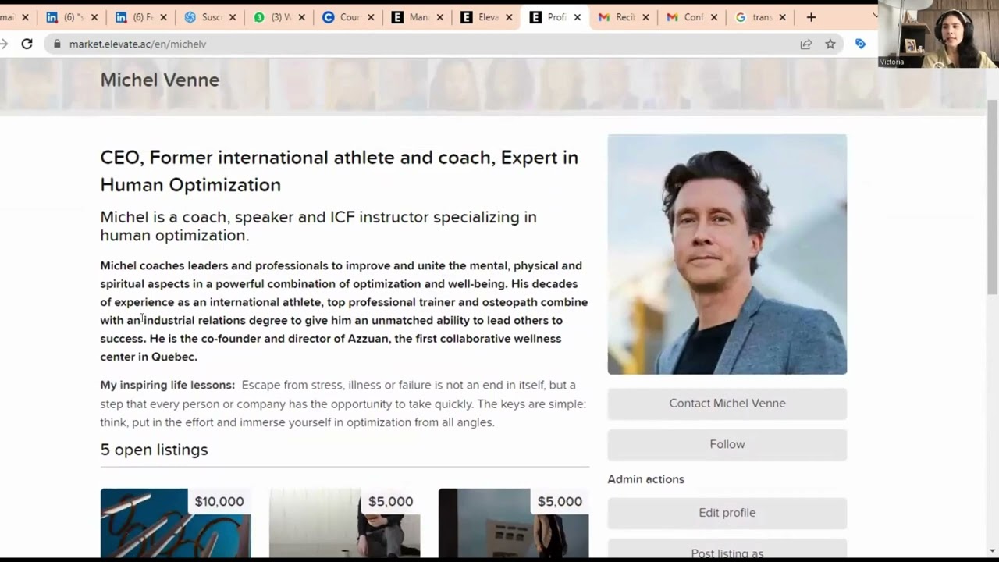Click the share page icon in address bar

tap(806, 44)
